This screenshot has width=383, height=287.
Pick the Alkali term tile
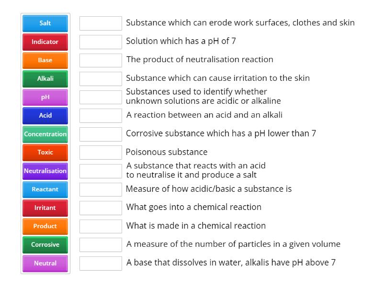pos(45,78)
